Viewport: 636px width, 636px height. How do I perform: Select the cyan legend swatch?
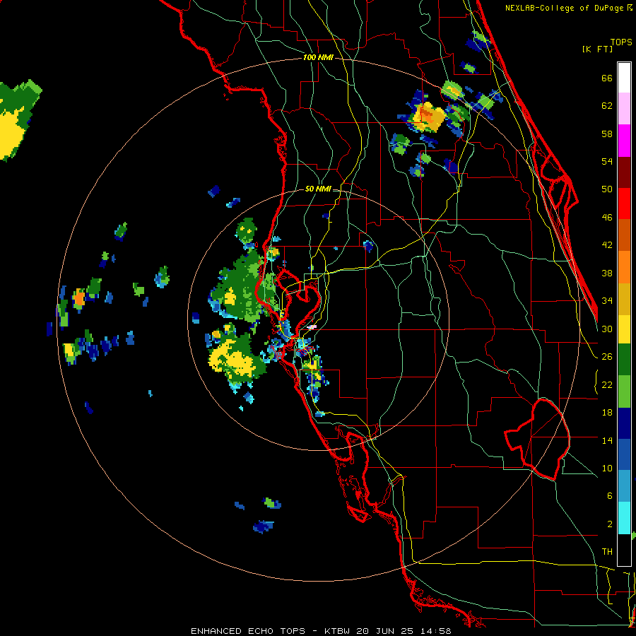(624, 519)
